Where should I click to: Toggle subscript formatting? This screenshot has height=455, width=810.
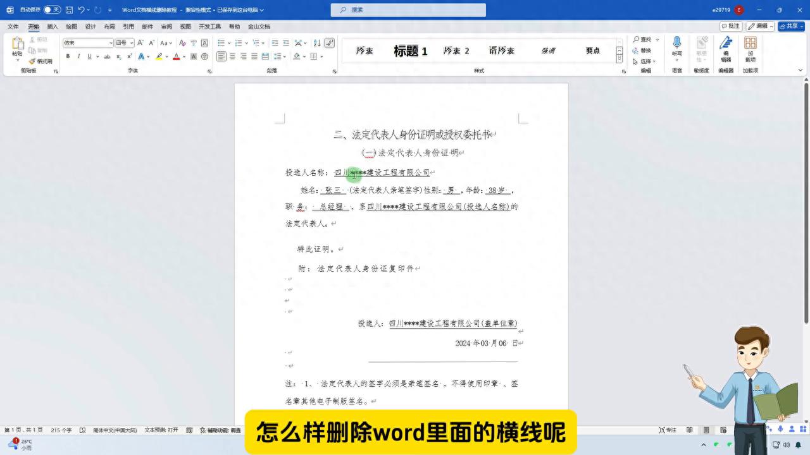coord(118,56)
